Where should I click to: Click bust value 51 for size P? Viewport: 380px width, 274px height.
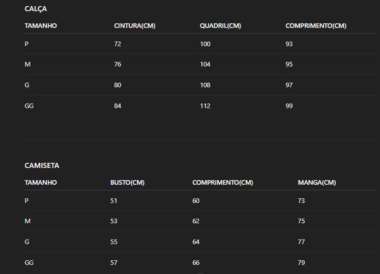[113, 201]
